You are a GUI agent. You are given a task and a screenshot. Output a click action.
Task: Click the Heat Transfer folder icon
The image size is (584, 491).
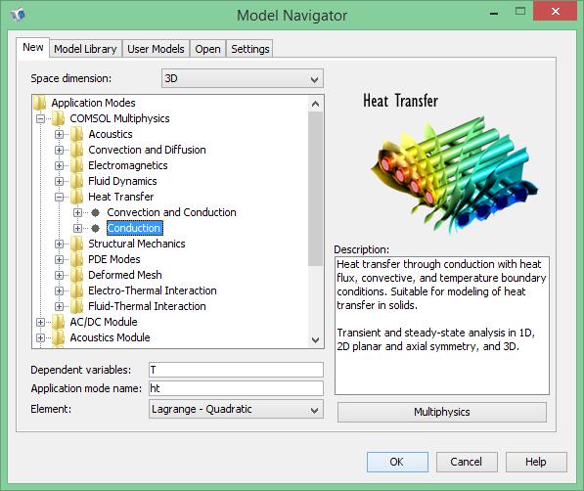tap(76, 197)
